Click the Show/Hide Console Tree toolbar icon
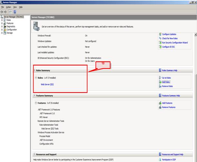The width and height of the screenshot is (197, 162). (x=10, y=12)
